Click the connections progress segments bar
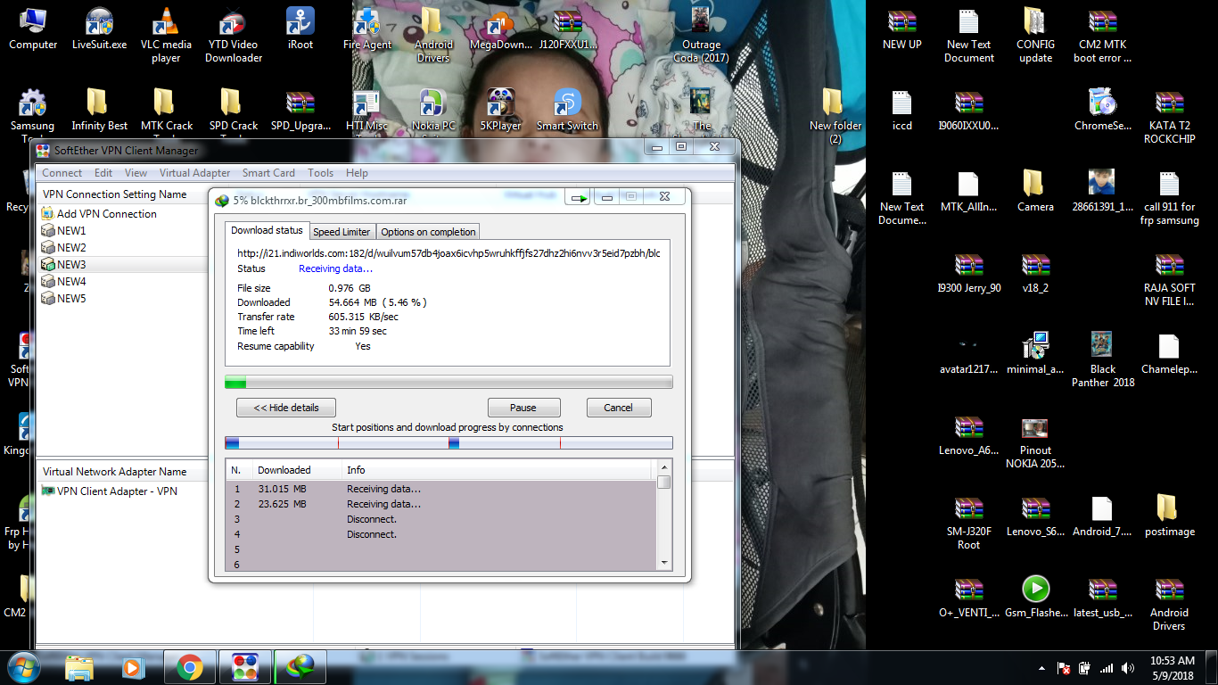The image size is (1218, 685). pyautogui.click(x=449, y=442)
